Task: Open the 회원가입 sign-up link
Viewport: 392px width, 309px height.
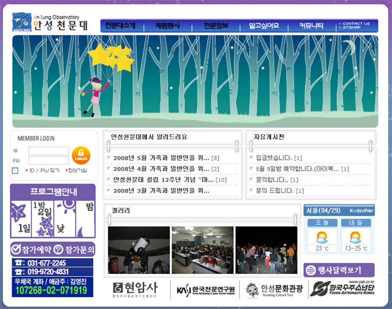Action: pyautogui.click(x=76, y=170)
